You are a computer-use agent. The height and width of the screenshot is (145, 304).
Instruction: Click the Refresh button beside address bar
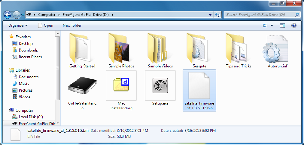pos(217,15)
